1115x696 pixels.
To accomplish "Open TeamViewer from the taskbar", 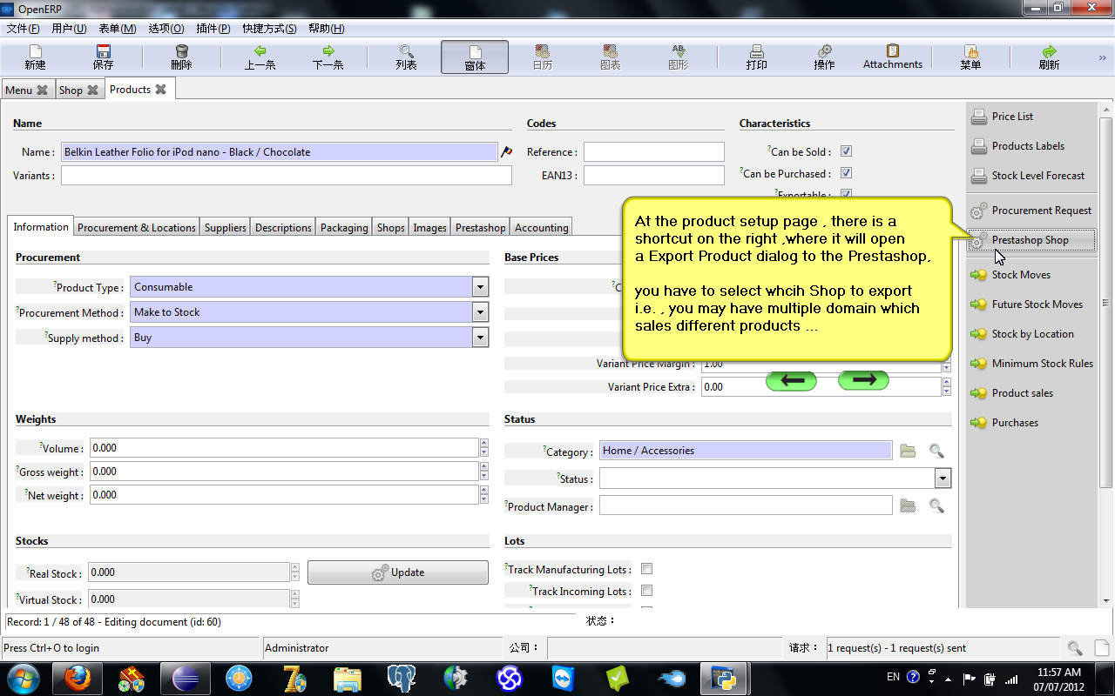I will (563, 678).
